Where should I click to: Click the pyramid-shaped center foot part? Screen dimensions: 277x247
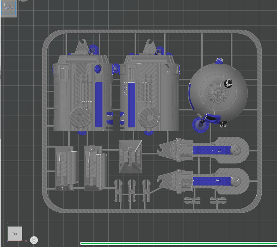(131, 156)
